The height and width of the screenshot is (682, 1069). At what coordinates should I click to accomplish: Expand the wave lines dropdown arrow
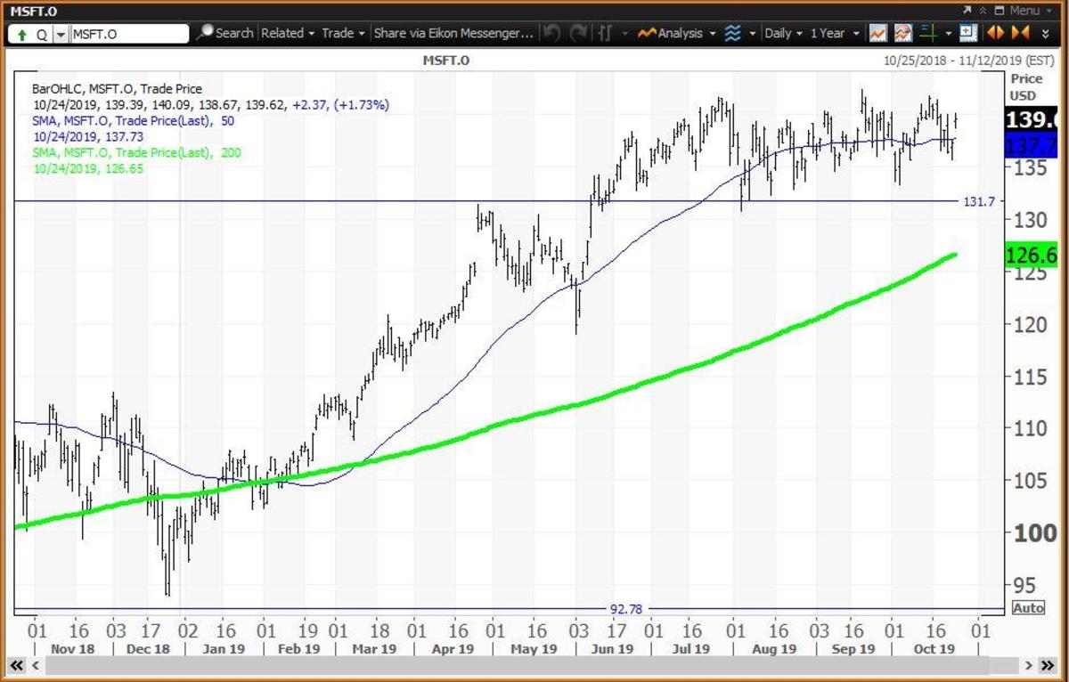(x=754, y=33)
